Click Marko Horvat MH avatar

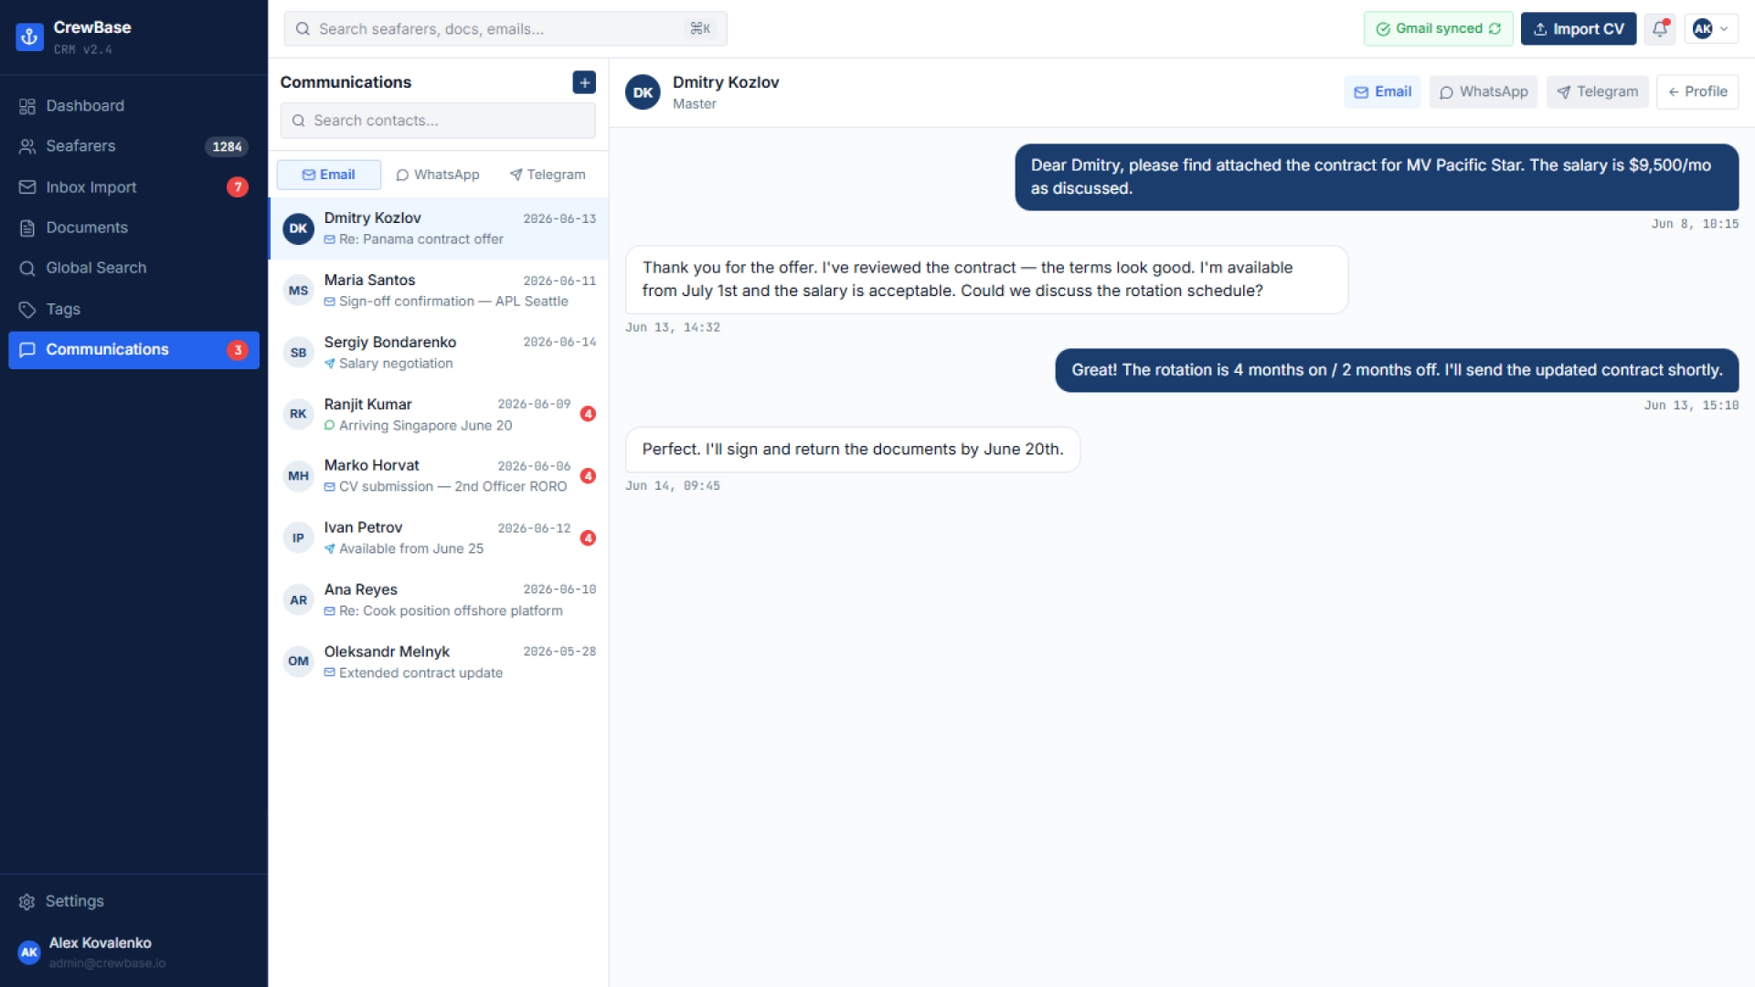pyautogui.click(x=298, y=476)
